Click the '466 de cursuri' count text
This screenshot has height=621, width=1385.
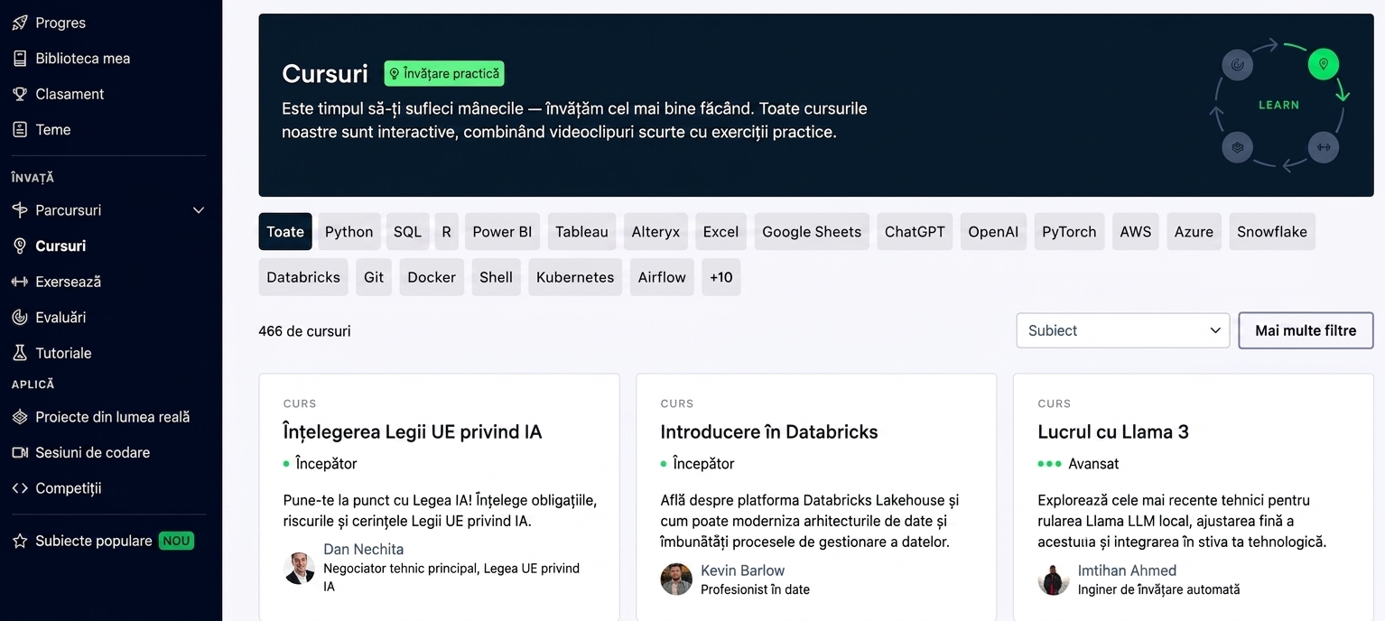304,331
